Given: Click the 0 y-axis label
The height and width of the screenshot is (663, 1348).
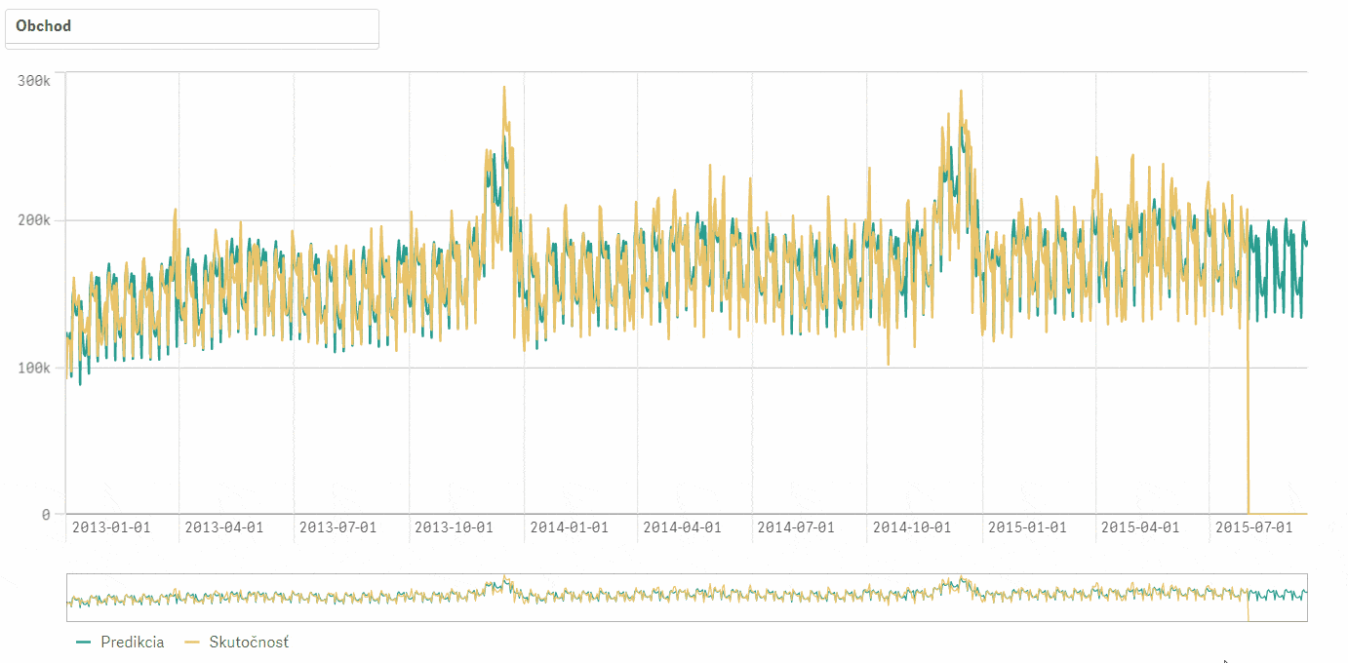Looking at the screenshot, I should pos(46,514).
